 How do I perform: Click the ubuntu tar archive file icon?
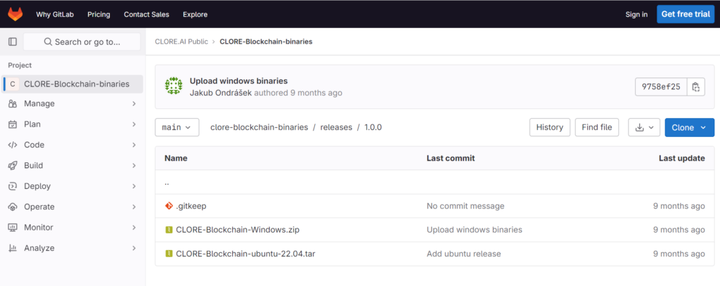click(169, 253)
